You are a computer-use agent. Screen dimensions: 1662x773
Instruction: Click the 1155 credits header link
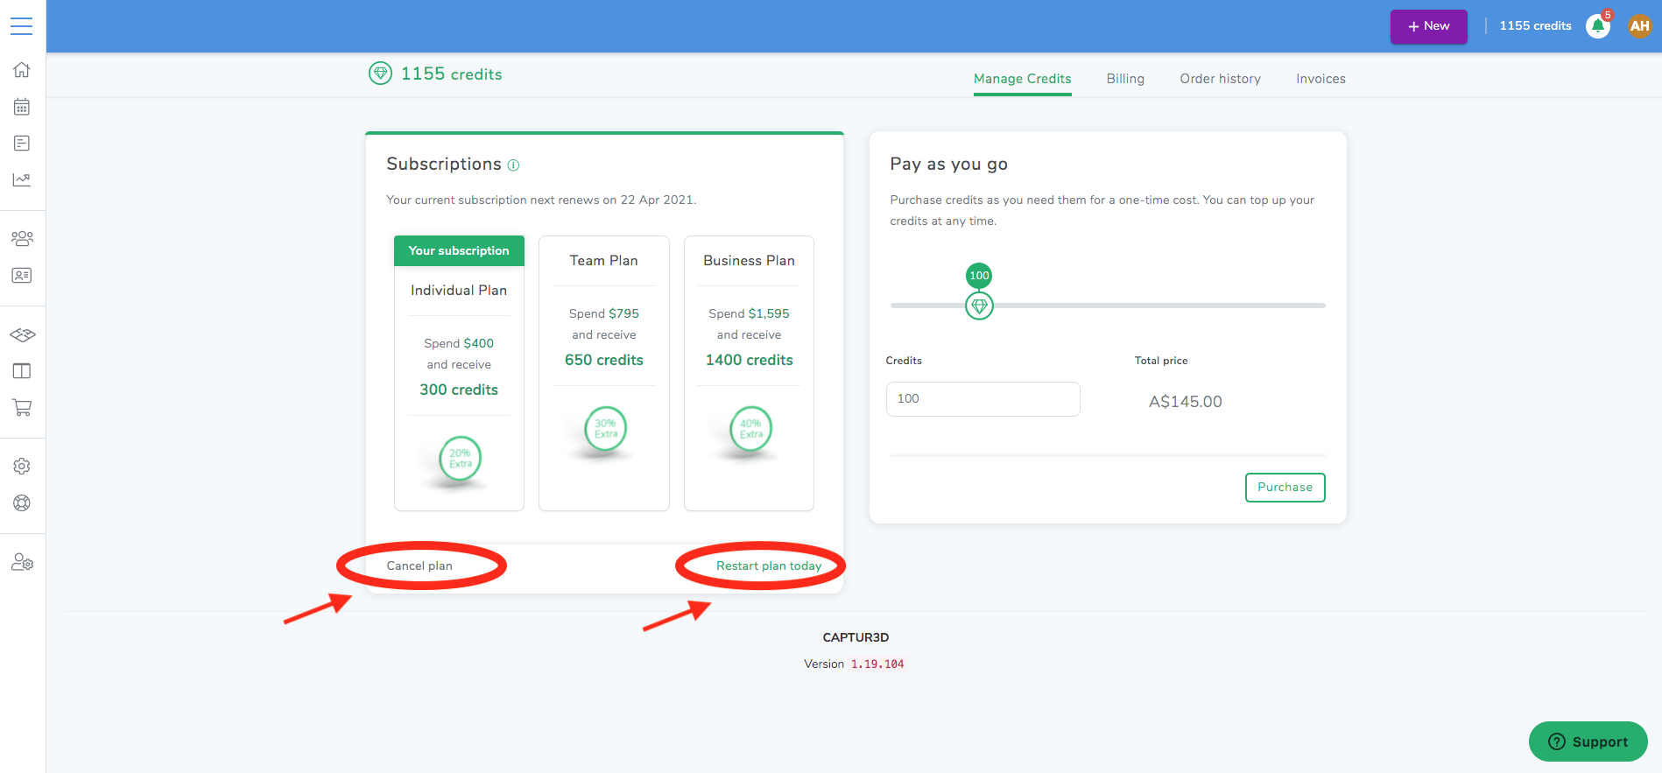tap(1535, 26)
